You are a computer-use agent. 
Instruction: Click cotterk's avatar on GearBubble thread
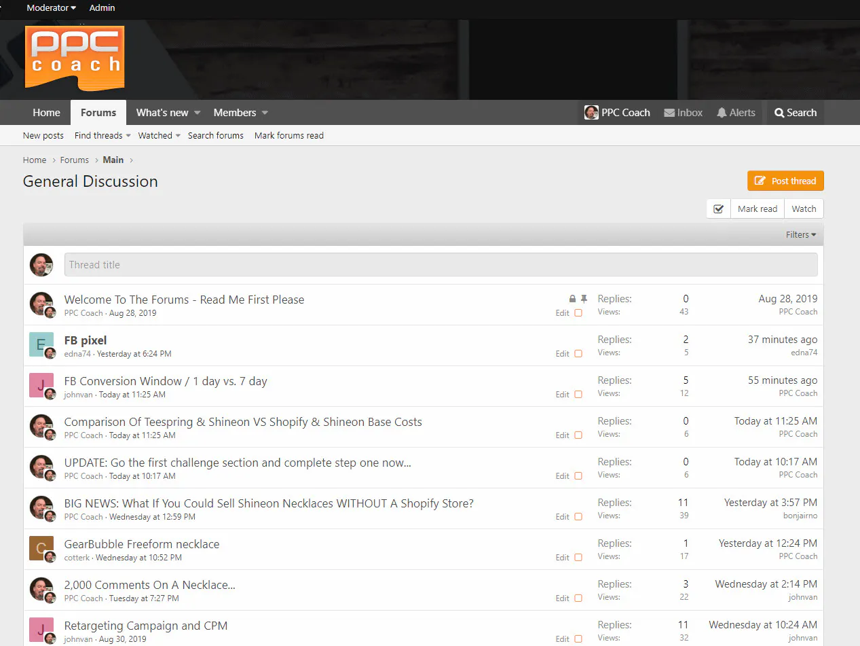[41, 548]
